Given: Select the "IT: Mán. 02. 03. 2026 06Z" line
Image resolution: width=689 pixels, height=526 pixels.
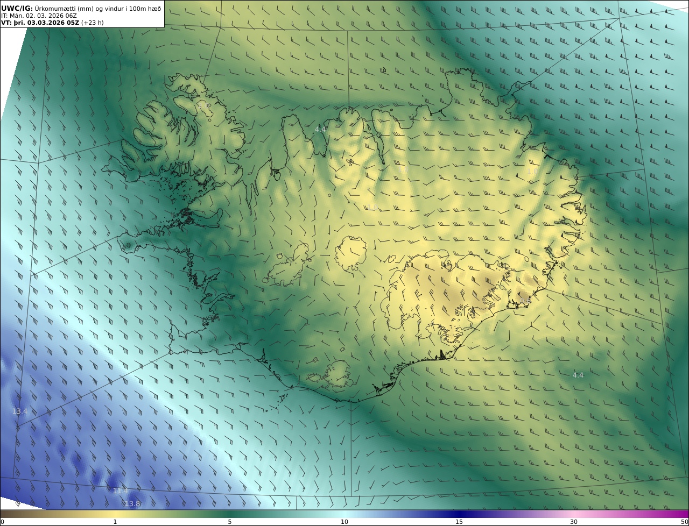Looking at the screenshot, I should point(39,16).
